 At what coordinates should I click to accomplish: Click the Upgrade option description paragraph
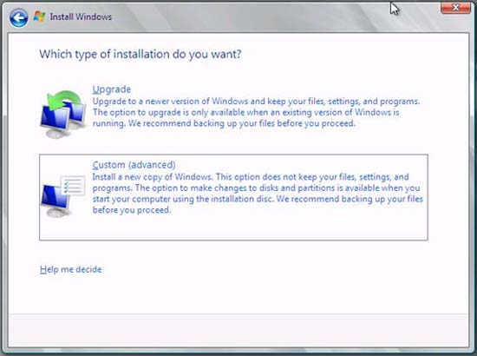(256, 112)
